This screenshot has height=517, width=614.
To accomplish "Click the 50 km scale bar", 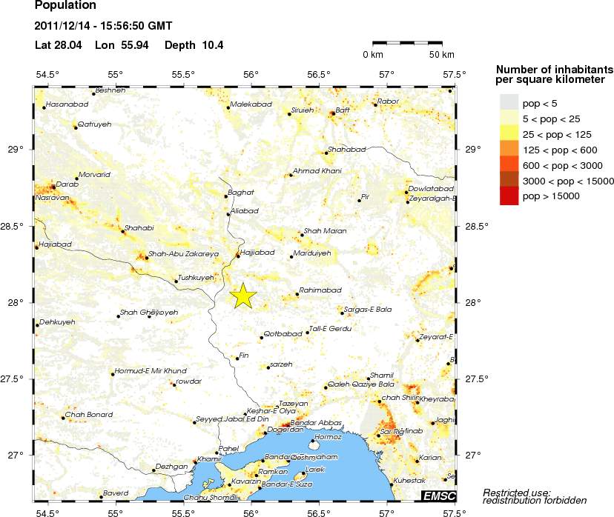I will (412, 44).
